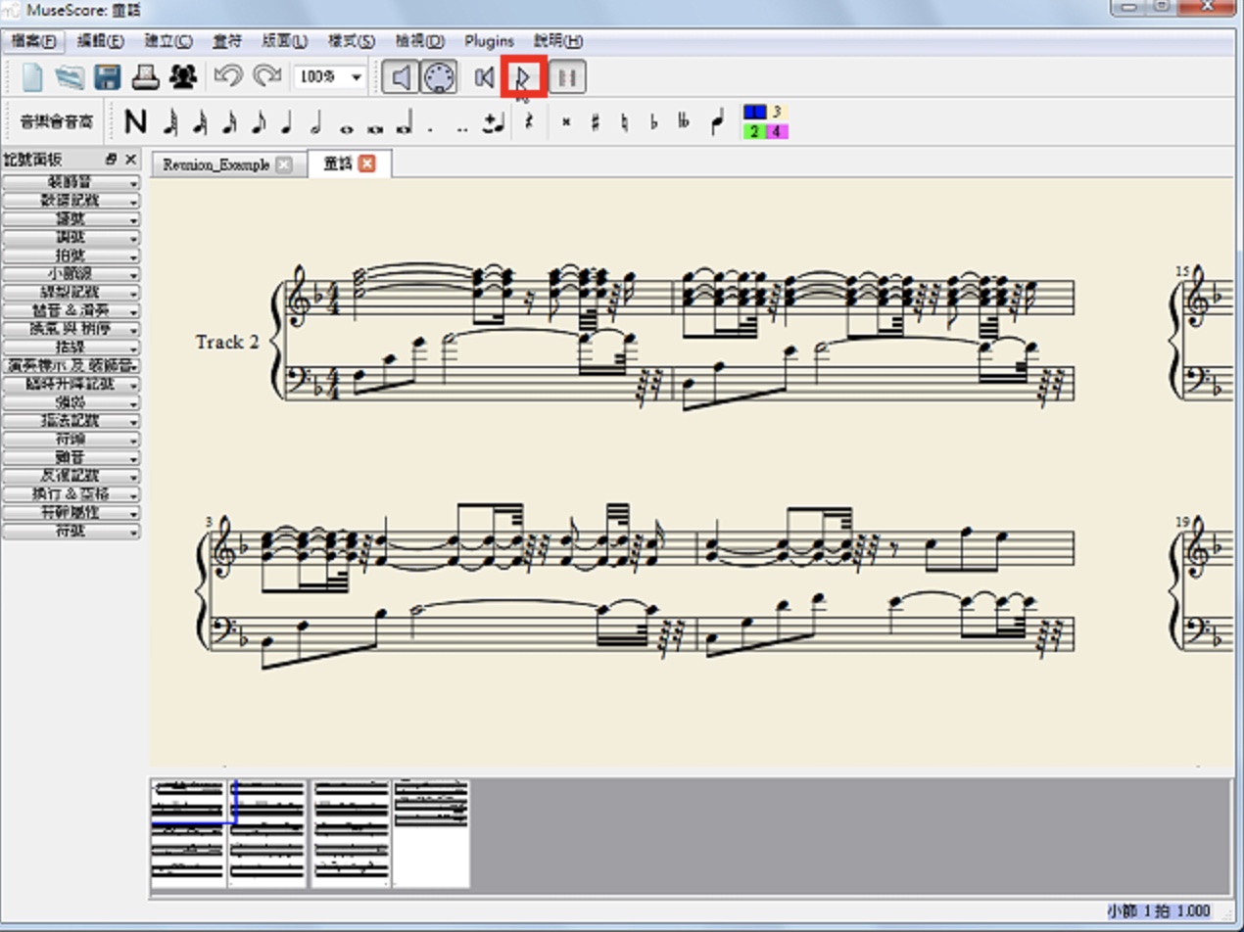Apply the sharp accidental
This screenshot has height=932, width=1244.
click(595, 122)
